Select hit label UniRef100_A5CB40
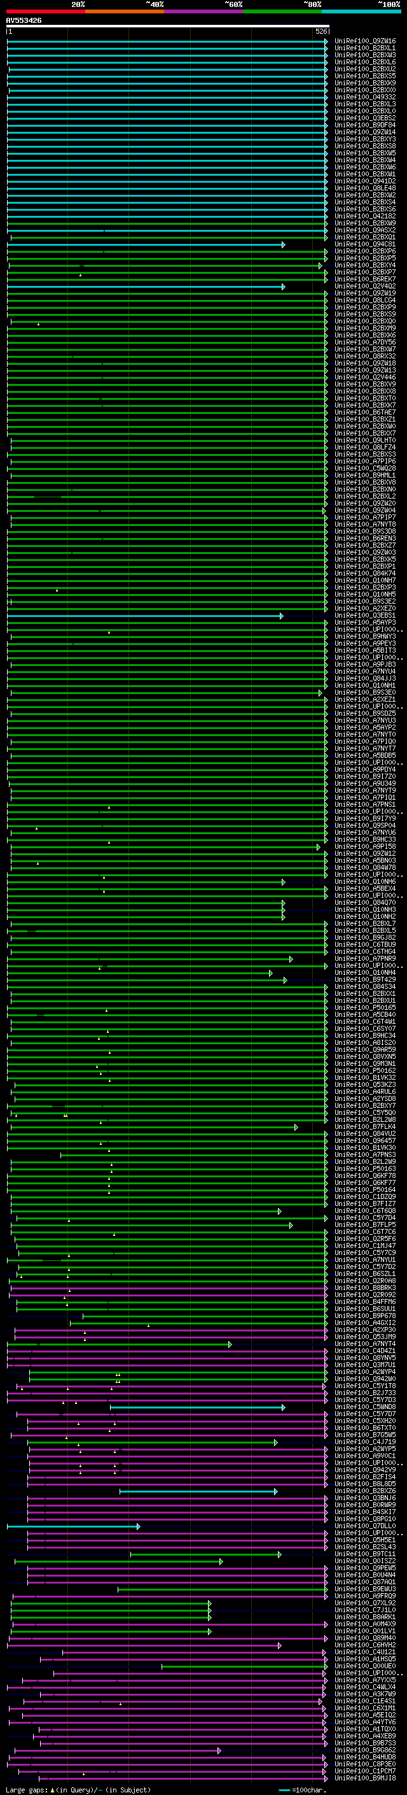This screenshot has height=1795, width=407. pos(365,1014)
